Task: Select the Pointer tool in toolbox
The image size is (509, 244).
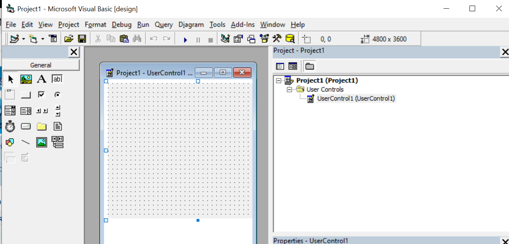Action: (10, 79)
